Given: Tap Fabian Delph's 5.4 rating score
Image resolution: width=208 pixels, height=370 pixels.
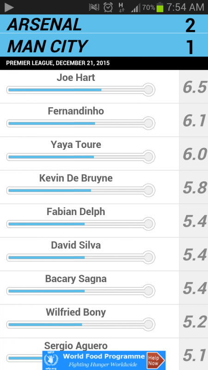Looking at the screenshot, I should tap(195, 222).
